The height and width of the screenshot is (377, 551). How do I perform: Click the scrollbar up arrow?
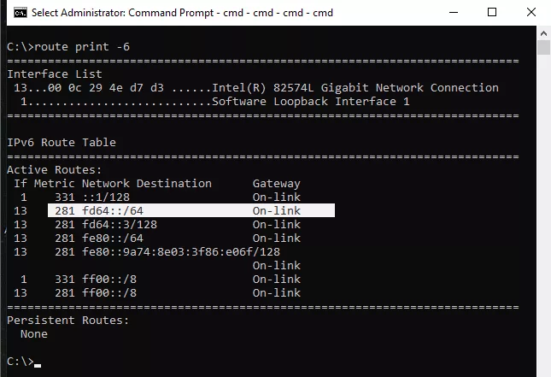pyautogui.click(x=543, y=33)
